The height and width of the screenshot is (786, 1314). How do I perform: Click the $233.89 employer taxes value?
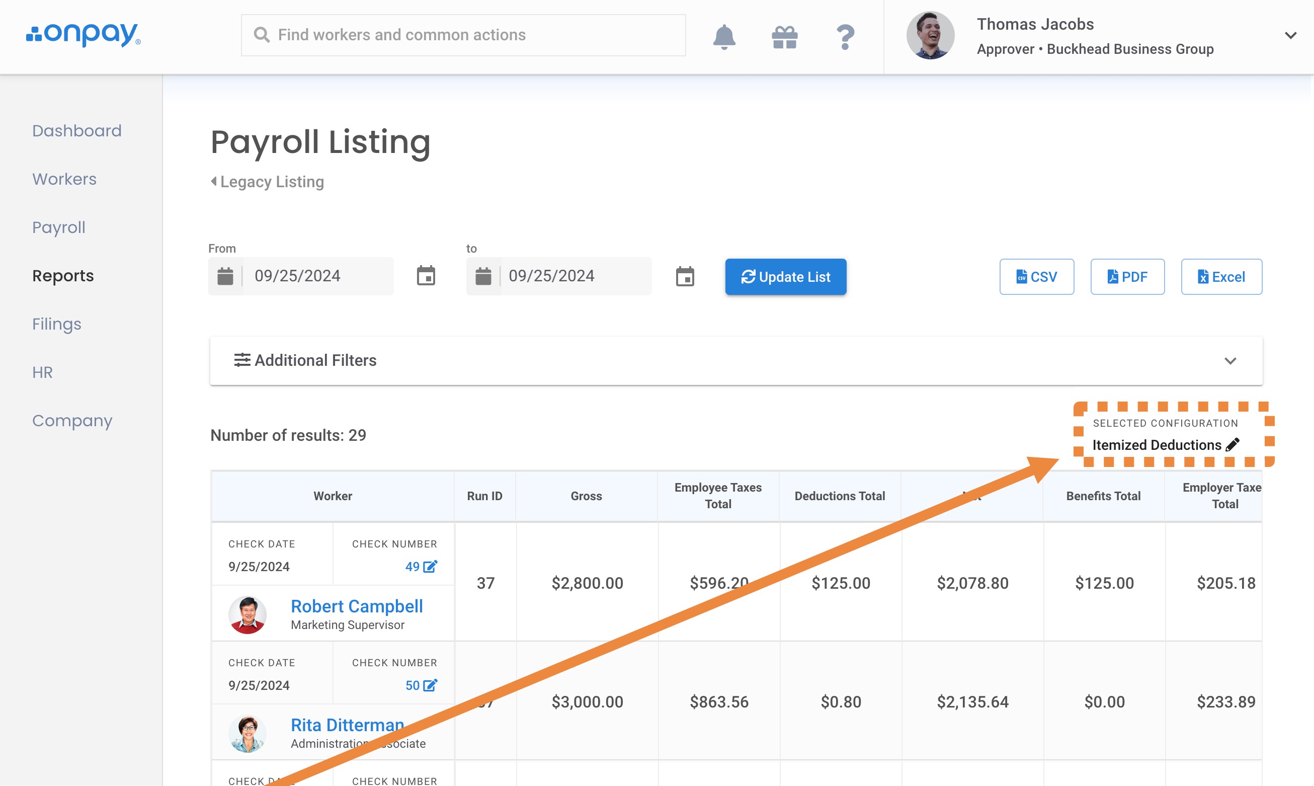1226,702
